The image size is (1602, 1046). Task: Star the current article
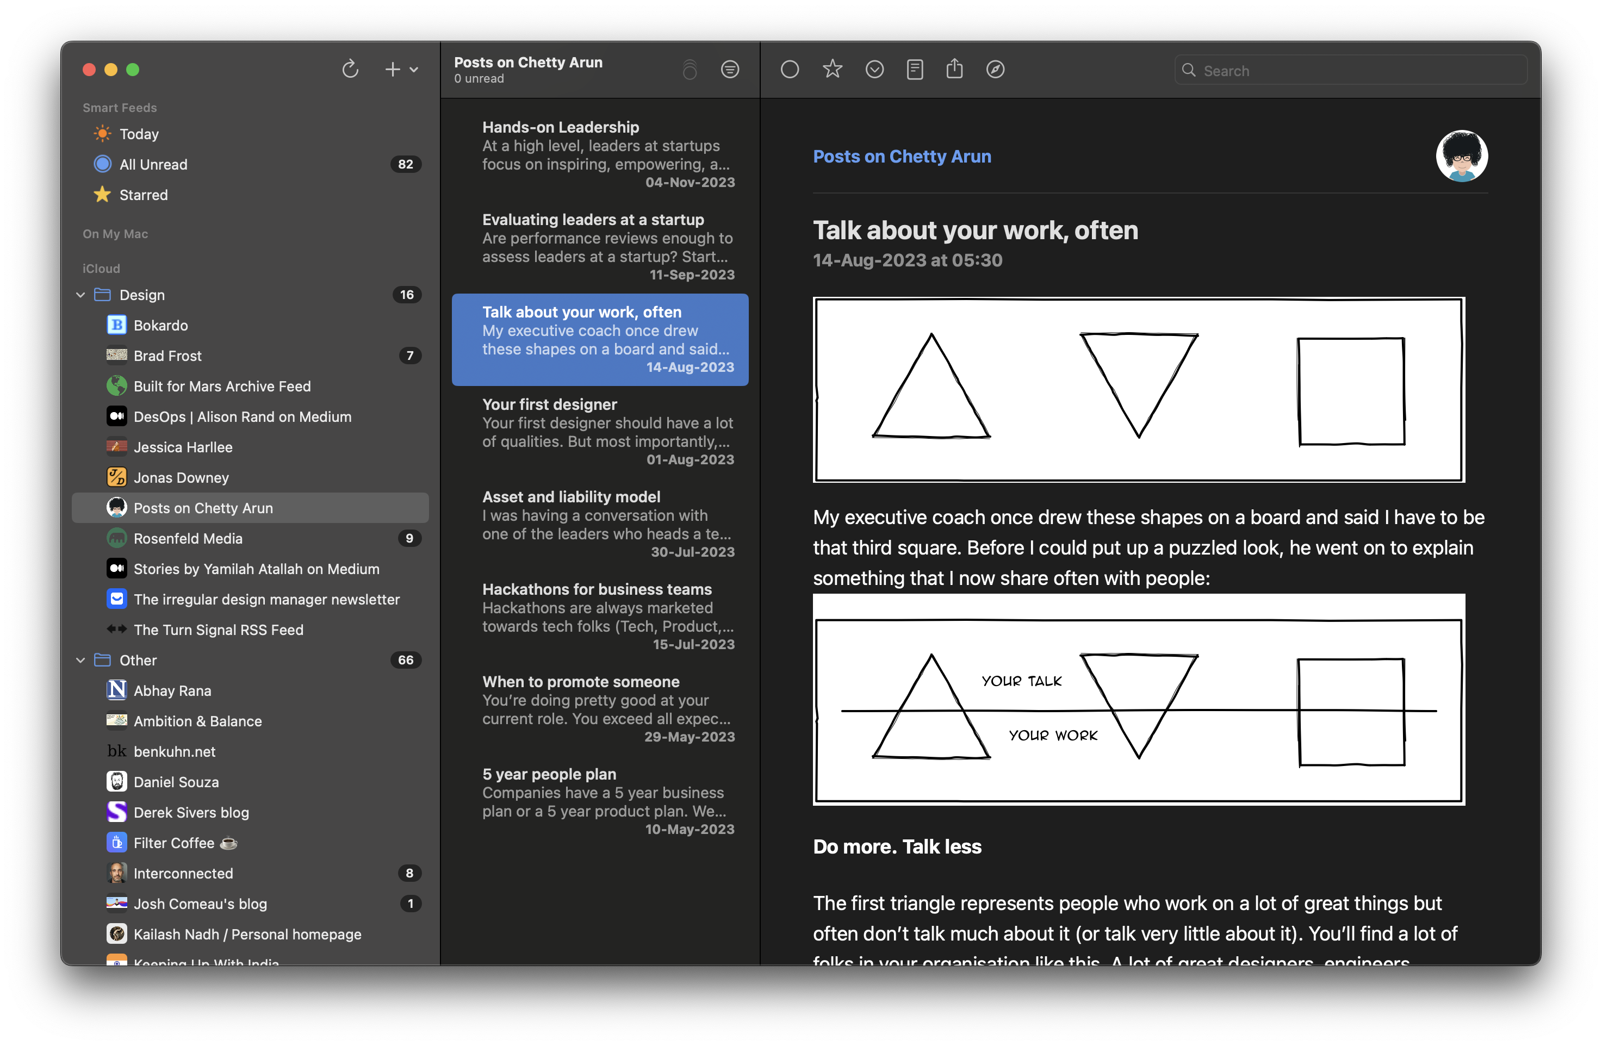832,69
